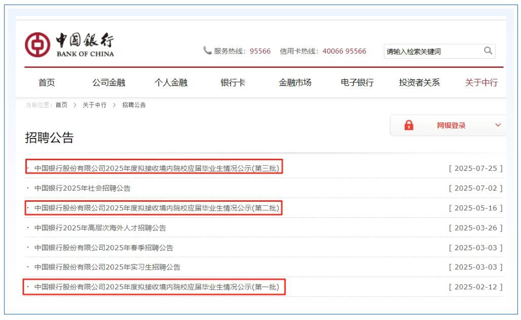Click 招聘公告 in the breadcrumb
This screenshot has width=521, height=320.
click(x=134, y=105)
